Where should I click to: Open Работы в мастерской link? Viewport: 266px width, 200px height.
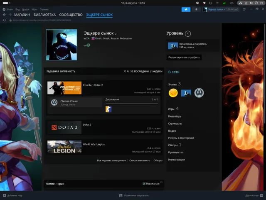[x=181, y=138]
